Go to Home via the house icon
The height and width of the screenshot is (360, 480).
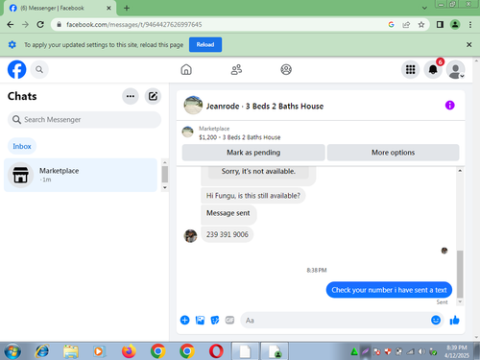186,69
